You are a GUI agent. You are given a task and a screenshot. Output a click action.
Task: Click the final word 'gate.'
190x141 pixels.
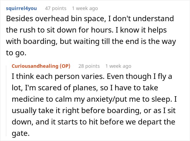[x=21, y=134]
